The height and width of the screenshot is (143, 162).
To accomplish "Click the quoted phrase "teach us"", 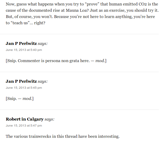I will click(x=20, y=23).
